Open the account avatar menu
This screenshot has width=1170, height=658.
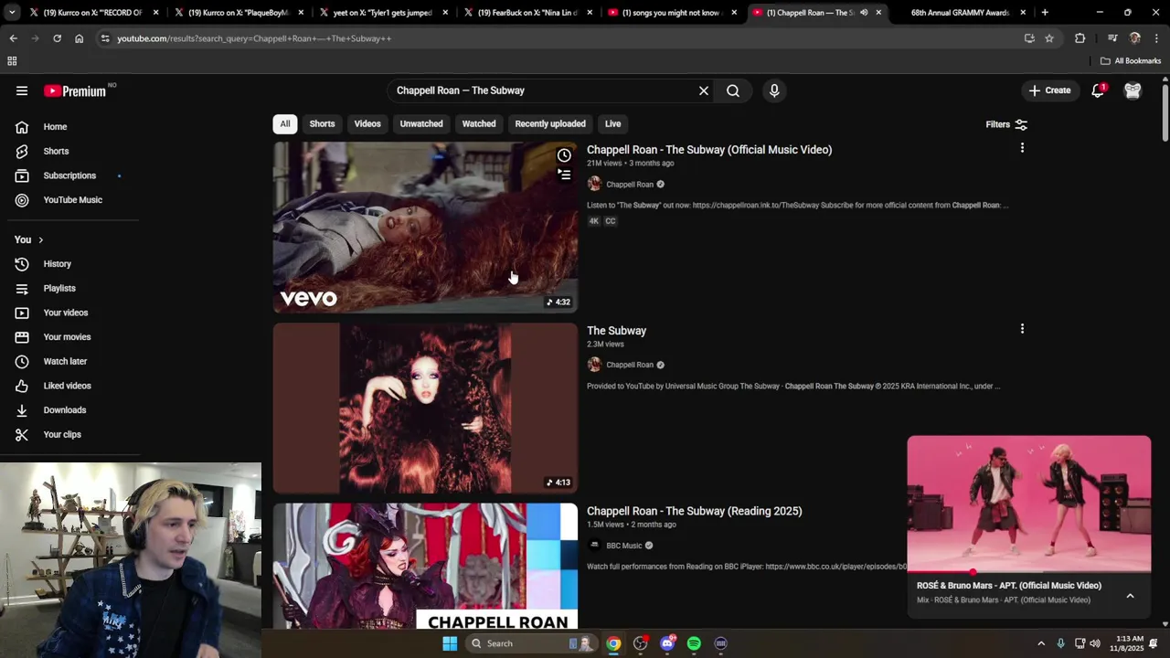[1133, 90]
